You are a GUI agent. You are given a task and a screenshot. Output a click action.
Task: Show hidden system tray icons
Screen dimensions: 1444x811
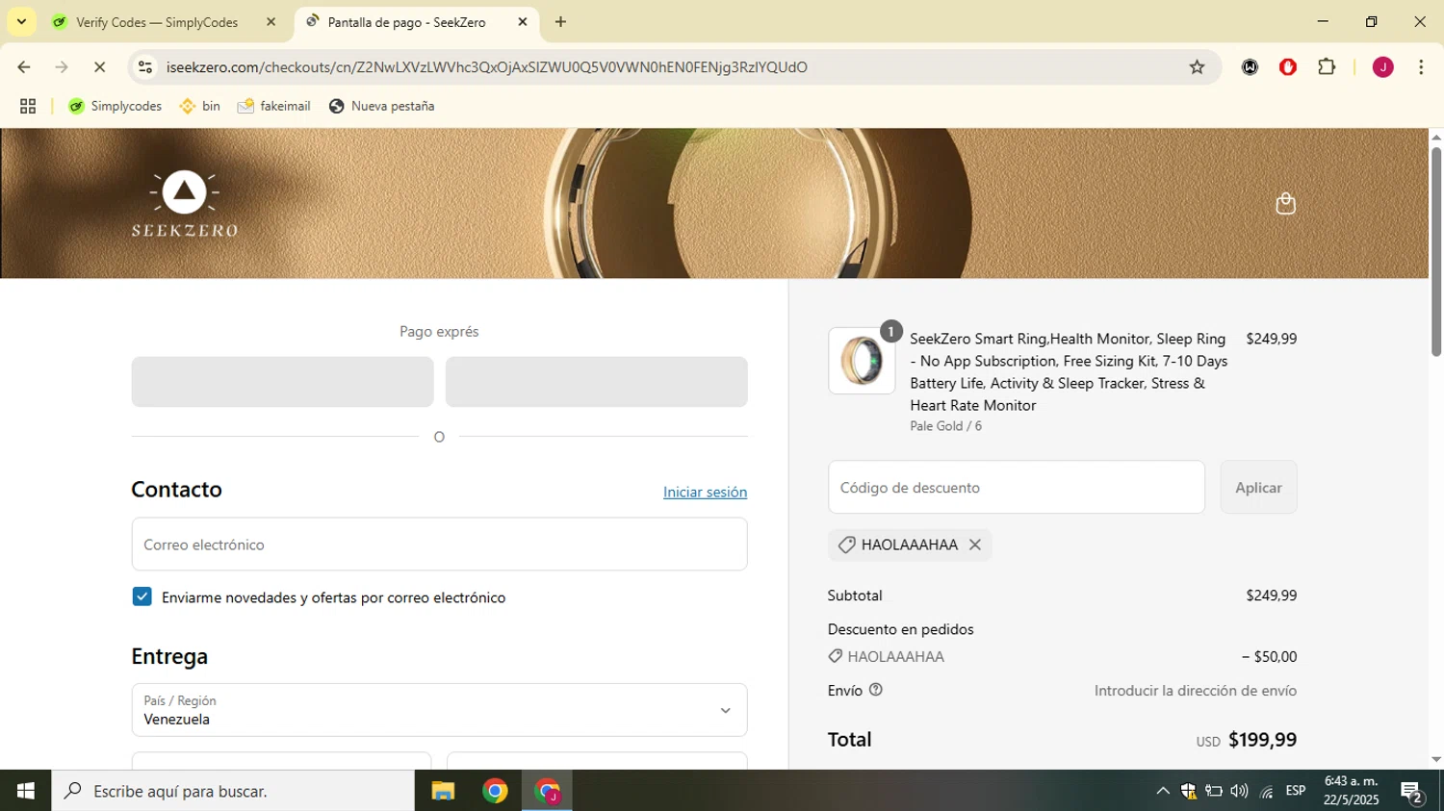(1162, 791)
